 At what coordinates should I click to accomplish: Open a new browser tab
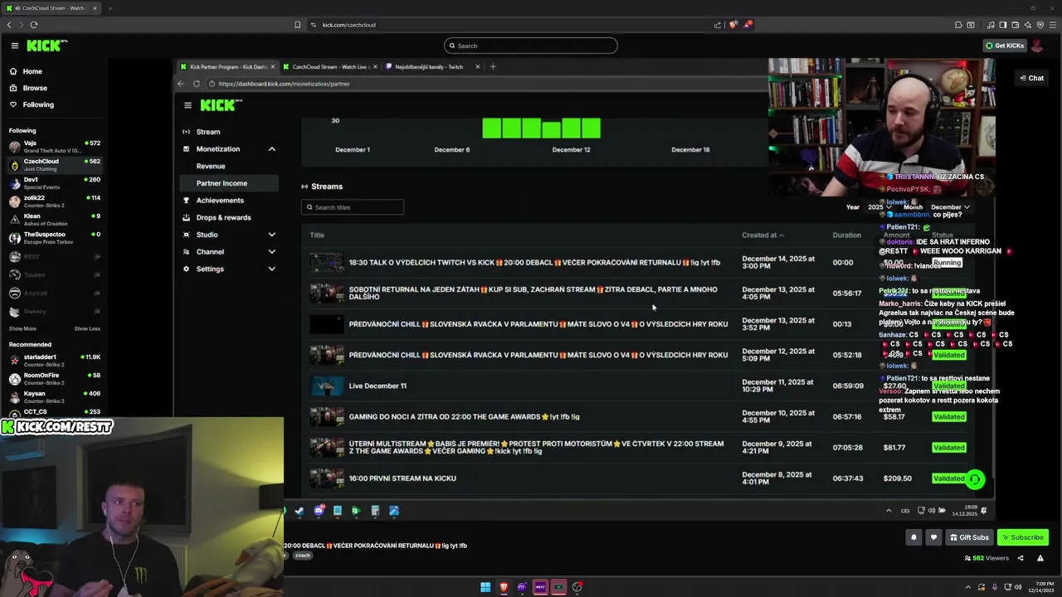[110, 8]
